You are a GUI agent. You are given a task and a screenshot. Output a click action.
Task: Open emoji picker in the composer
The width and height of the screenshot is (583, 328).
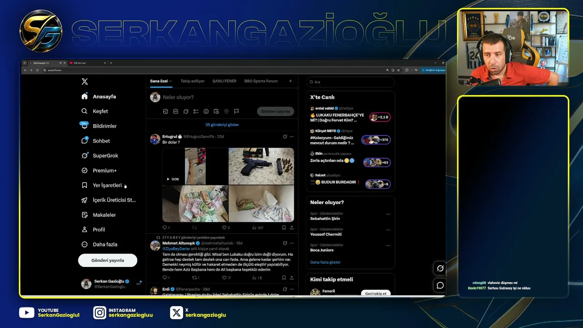pyautogui.click(x=206, y=111)
